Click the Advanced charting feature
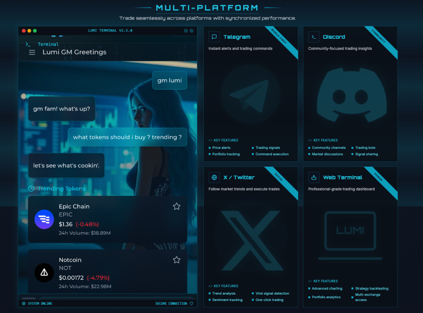The width and height of the screenshot is (423, 313). pyautogui.click(x=327, y=289)
